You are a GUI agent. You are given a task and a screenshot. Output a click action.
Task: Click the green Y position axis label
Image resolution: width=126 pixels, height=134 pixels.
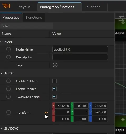point(72,106)
